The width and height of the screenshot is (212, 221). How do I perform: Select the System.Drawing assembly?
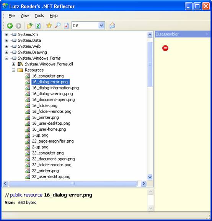pos(32,52)
